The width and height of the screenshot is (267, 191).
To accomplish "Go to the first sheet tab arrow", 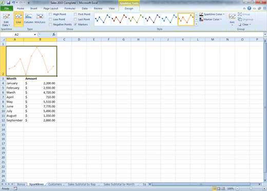I will [3, 184].
